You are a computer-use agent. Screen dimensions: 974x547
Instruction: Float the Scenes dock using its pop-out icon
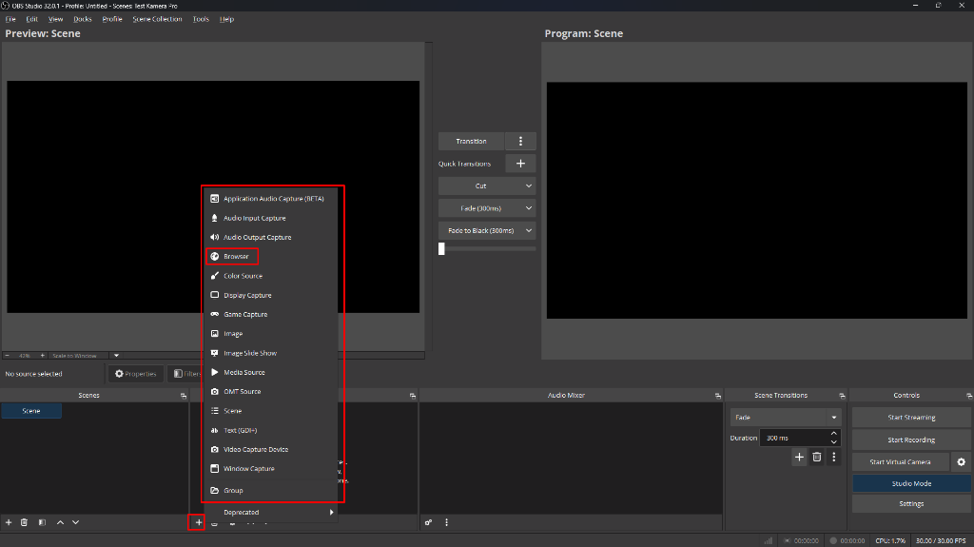pos(184,396)
